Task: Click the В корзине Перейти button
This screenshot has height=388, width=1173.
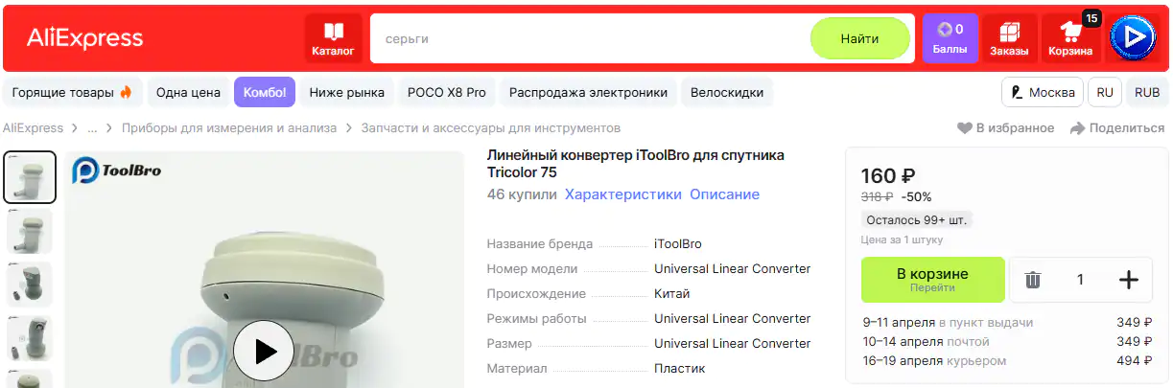Action: pyautogui.click(x=932, y=279)
